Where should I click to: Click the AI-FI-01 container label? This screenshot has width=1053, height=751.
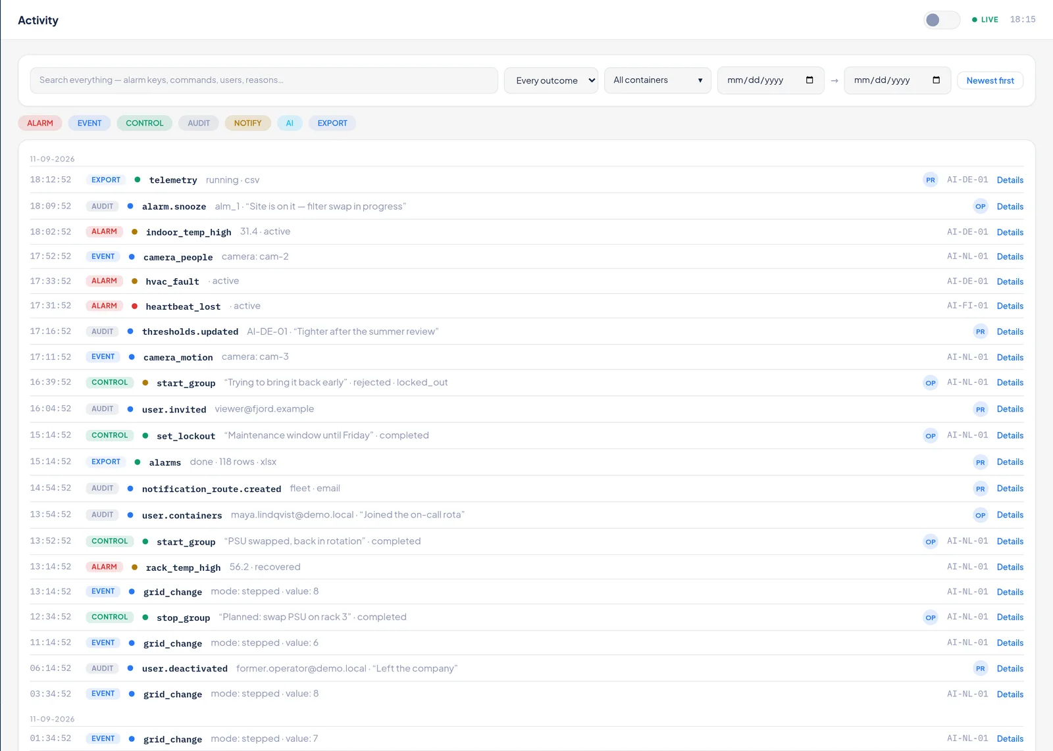pyautogui.click(x=967, y=306)
